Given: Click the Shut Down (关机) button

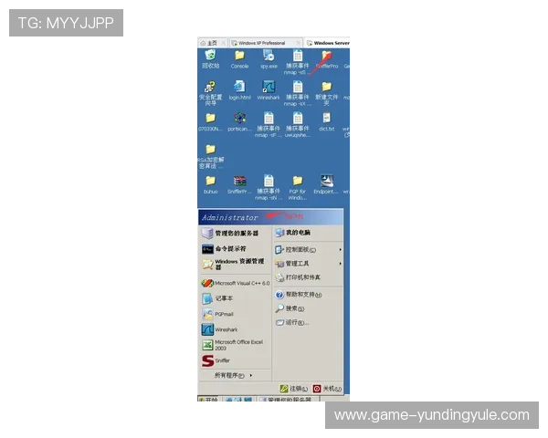Looking at the screenshot, I should coord(327,389).
